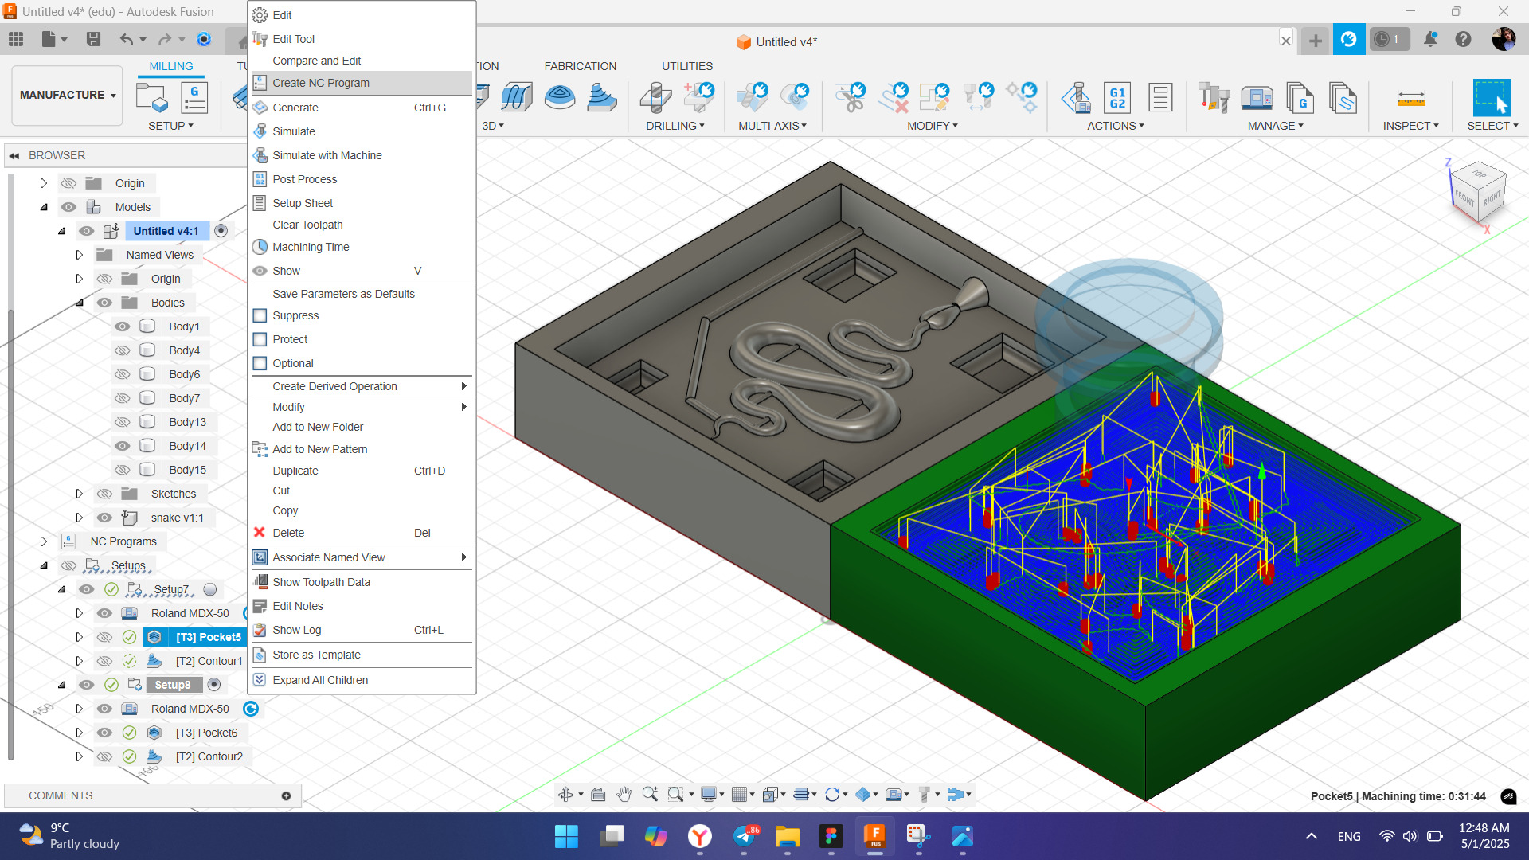This screenshot has height=860, width=1529.
Task: Open the MODIFY dropdown menu
Action: coord(933,126)
